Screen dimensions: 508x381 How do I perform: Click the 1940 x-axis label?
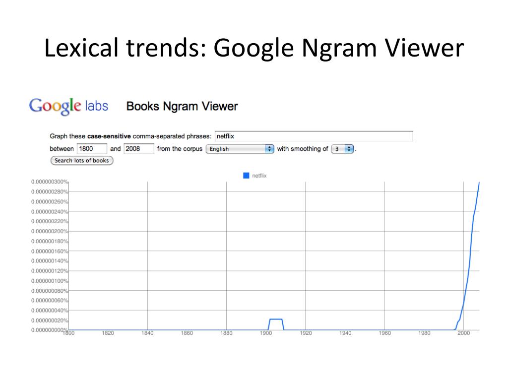pos(345,333)
